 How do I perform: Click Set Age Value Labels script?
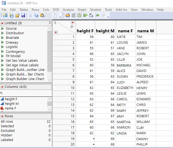pos(22,65)
